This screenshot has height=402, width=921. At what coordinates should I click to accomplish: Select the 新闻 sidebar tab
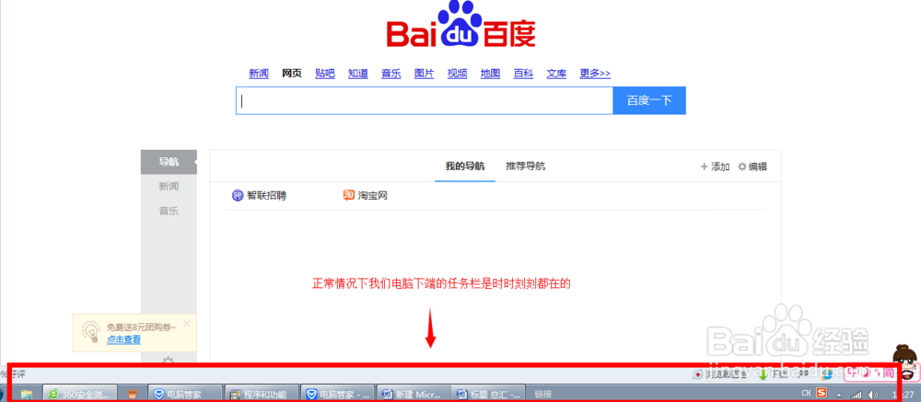tap(169, 187)
